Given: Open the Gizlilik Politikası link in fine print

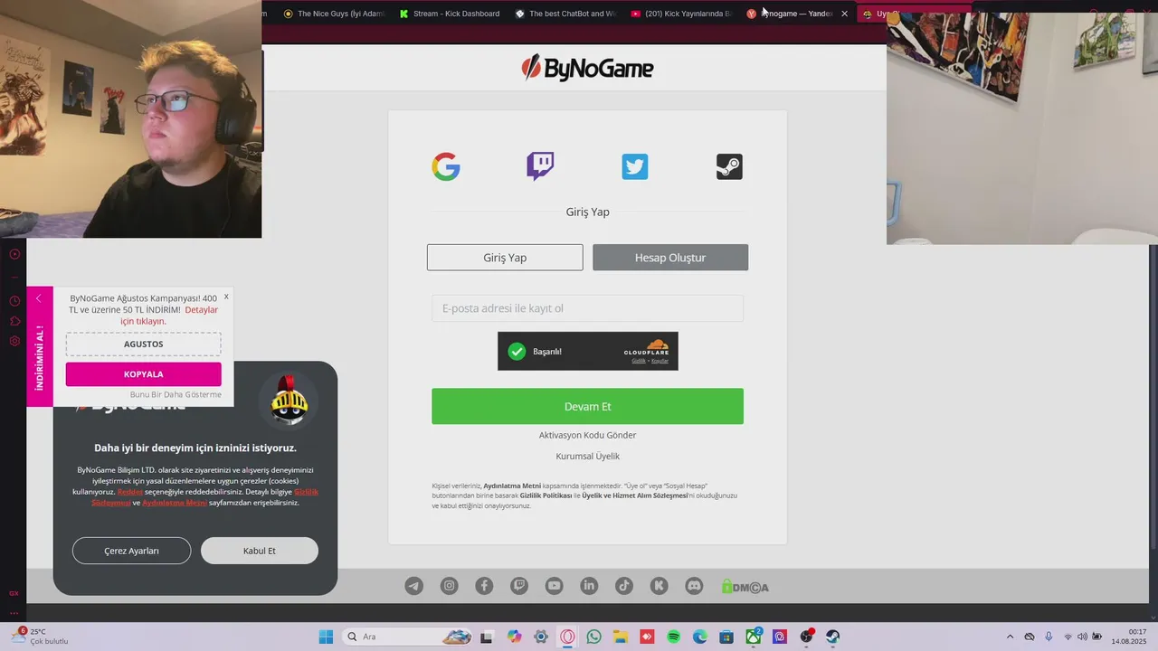Looking at the screenshot, I should pyautogui.click(x=546, y=495).
